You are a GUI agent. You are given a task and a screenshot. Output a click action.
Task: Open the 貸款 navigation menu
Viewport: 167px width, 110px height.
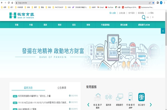45,25
